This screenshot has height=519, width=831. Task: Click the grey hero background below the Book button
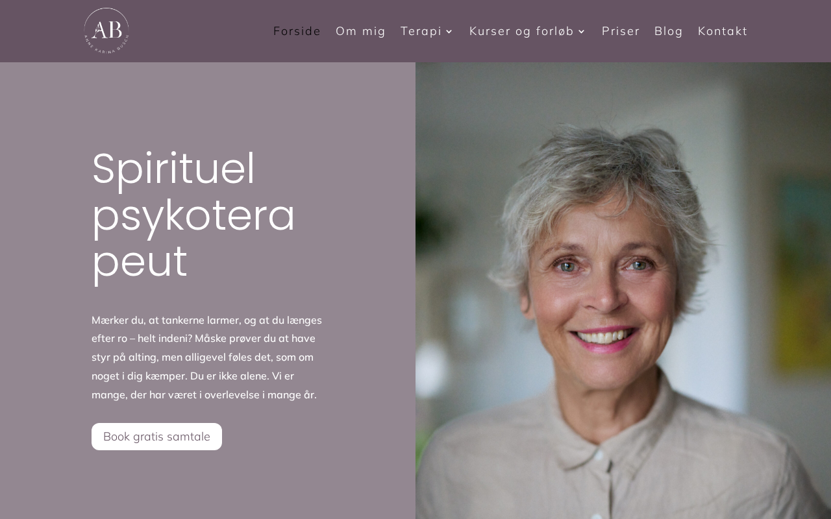coord(208,487)
